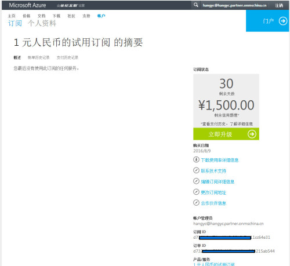
Task: Click the 帐户管理员 email address text
Action: (229, 224)
